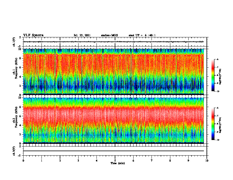Click the "-6" label on ch.2 color bar
233x180 pixels.
coord(217,108)
